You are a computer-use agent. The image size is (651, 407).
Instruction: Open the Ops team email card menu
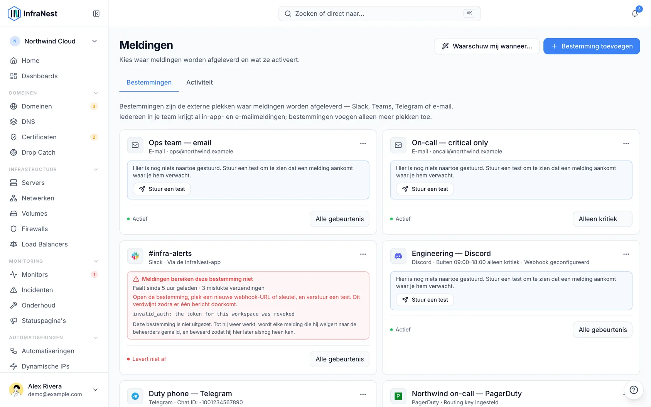[x=363, y=143]
